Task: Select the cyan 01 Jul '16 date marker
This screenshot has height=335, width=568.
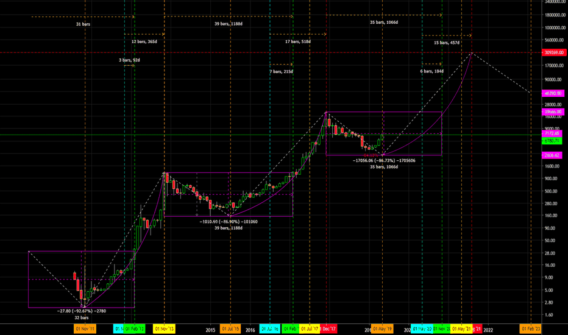Action: pos(269,329)
